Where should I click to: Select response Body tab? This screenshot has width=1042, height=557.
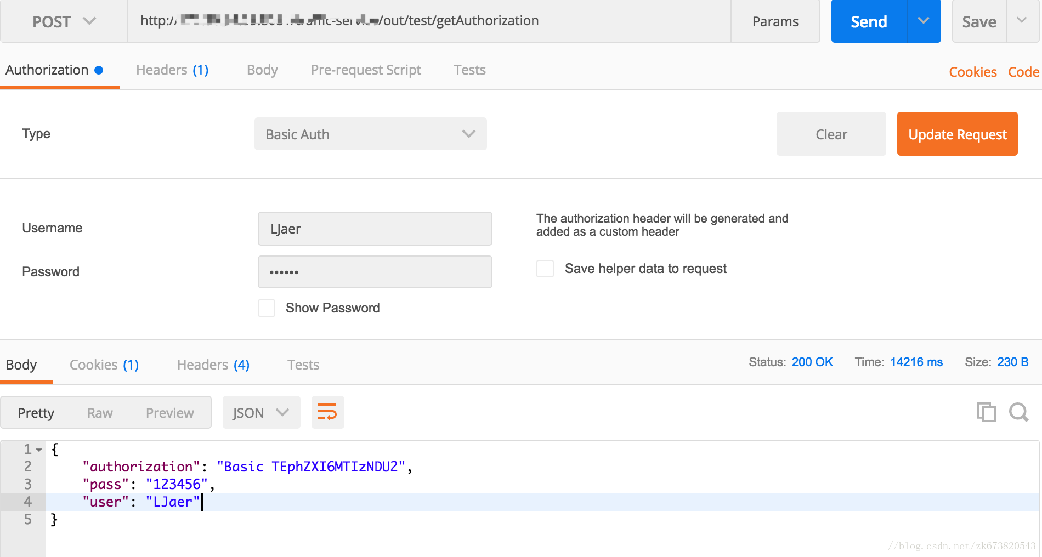pos(21,365)
